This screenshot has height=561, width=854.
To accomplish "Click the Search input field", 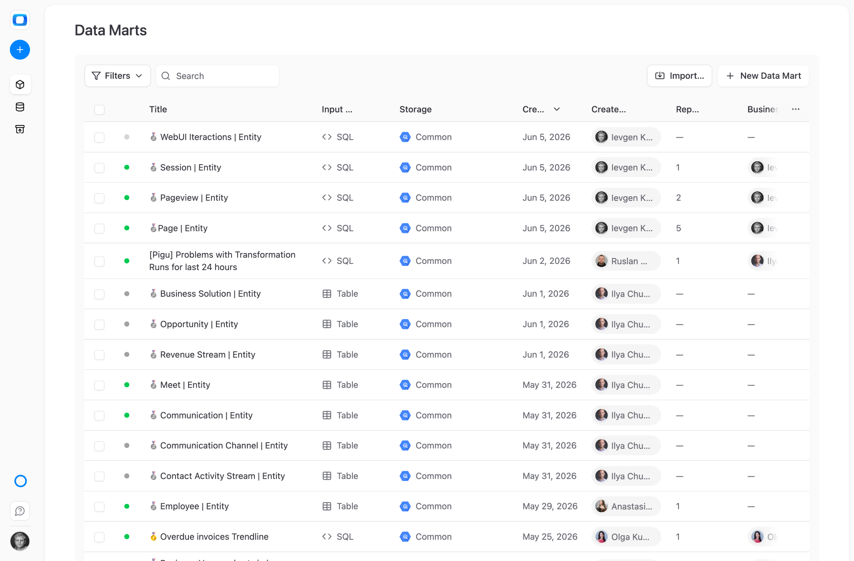I will [x=217, y=76].
